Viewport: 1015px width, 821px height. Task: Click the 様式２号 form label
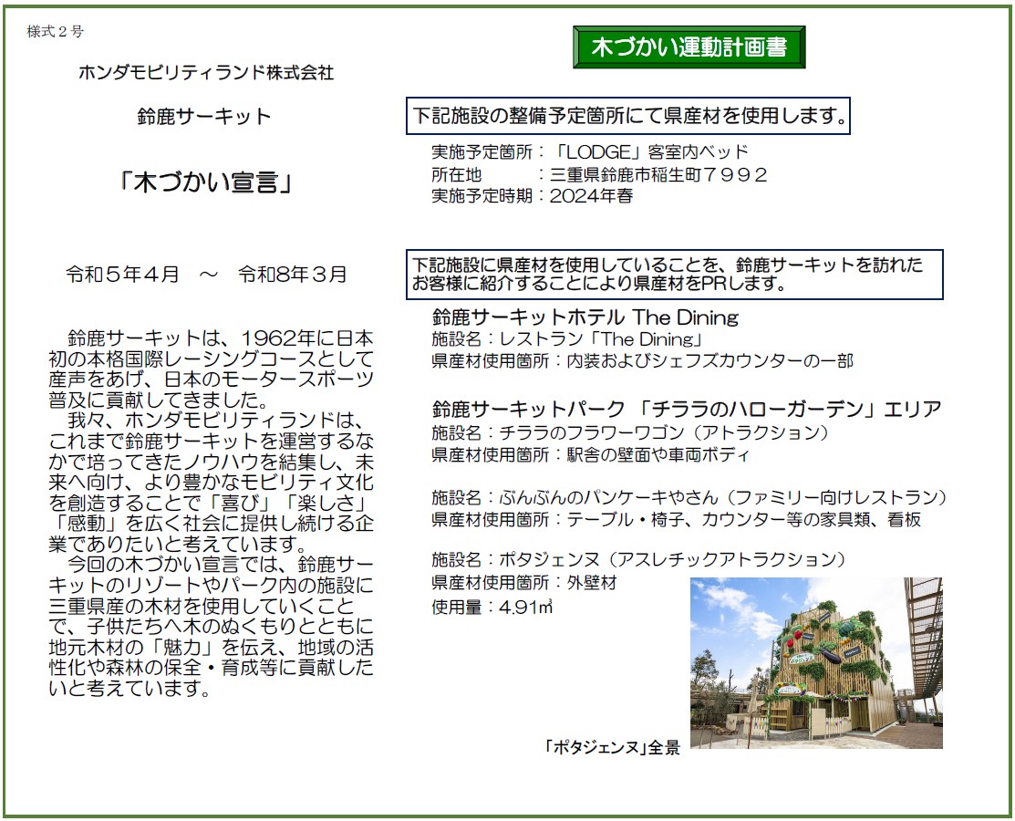55,31
